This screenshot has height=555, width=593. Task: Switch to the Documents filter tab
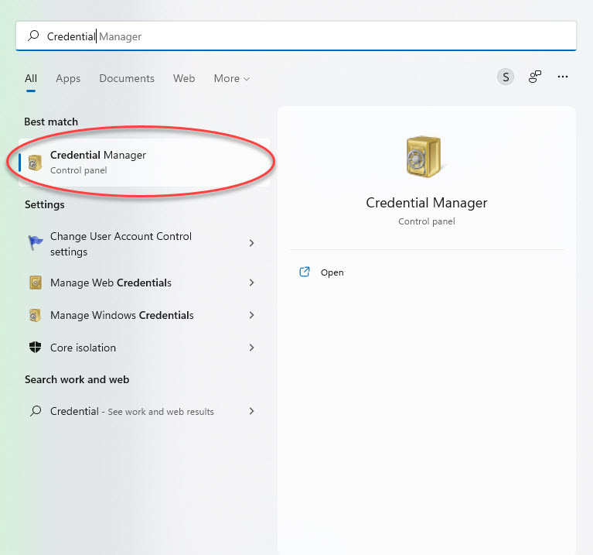(127, 78)
